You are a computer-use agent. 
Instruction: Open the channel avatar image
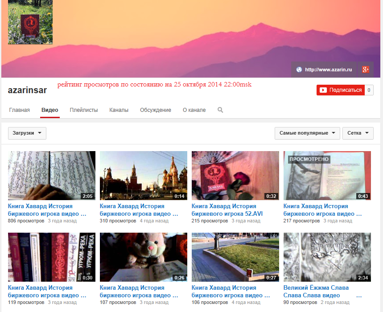click(x=30, y=22)
